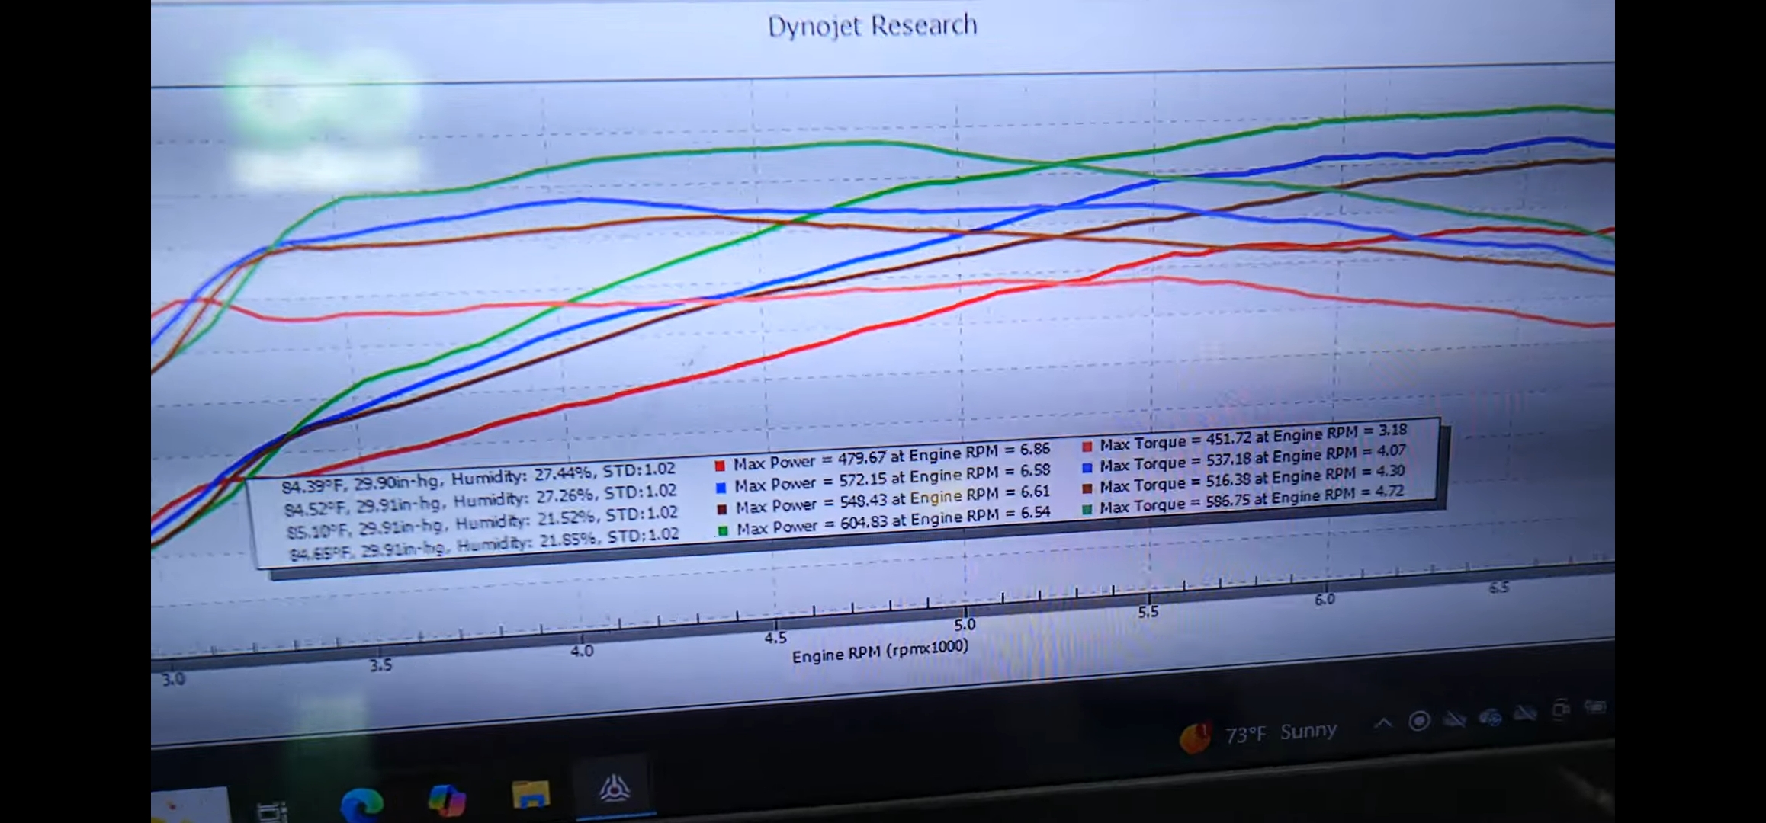Open Task View from the taskbar
Image resolution: width=1766 pixels, height=823 pixels.
(x=272, y=812)
